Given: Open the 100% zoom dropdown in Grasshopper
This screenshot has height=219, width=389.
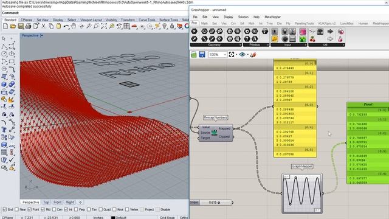Looking at the screenshot, I should (x=225, y=55).
